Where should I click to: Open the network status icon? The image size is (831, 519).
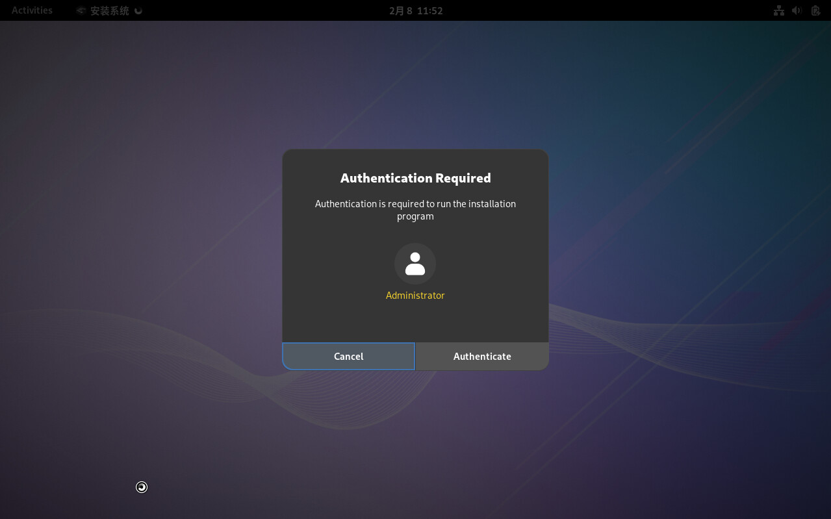(x=778, y=10)
